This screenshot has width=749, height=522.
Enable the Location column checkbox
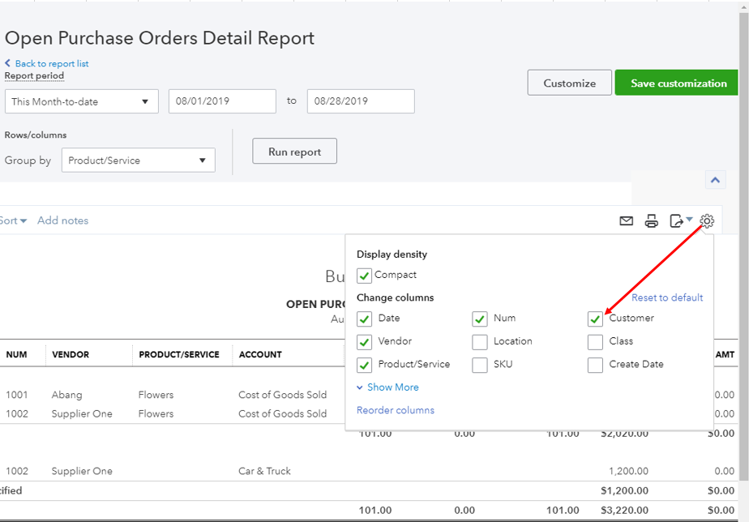point(480,342)
